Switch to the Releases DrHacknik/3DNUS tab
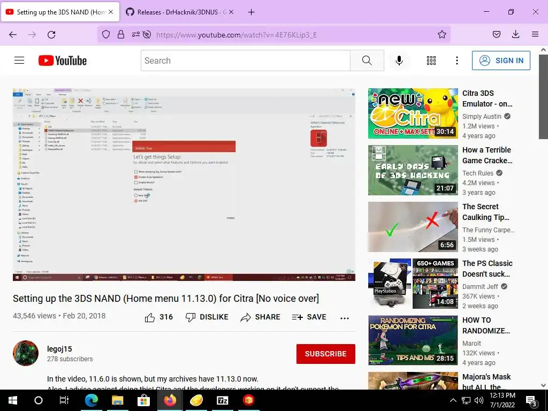This screenshot has height=411, width=548. coord(177,12)
